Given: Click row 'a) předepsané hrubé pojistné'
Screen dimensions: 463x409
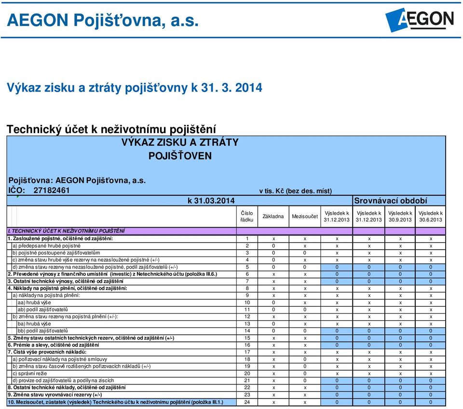Looking at the screenshot, I should click(226, 245).
